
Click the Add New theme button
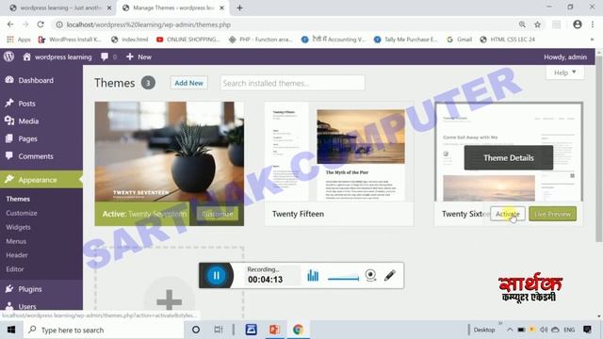pyautogui.click(x=188, y=83)
